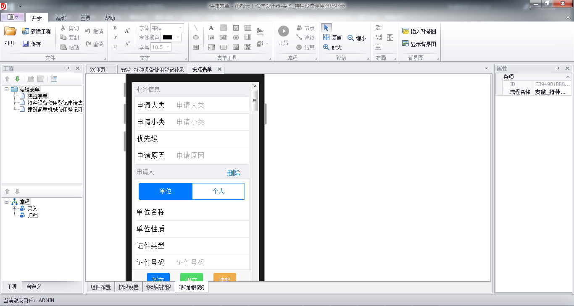Select the ellipse form tool
This screenshot has height=306, width=574.
point(196,37)
